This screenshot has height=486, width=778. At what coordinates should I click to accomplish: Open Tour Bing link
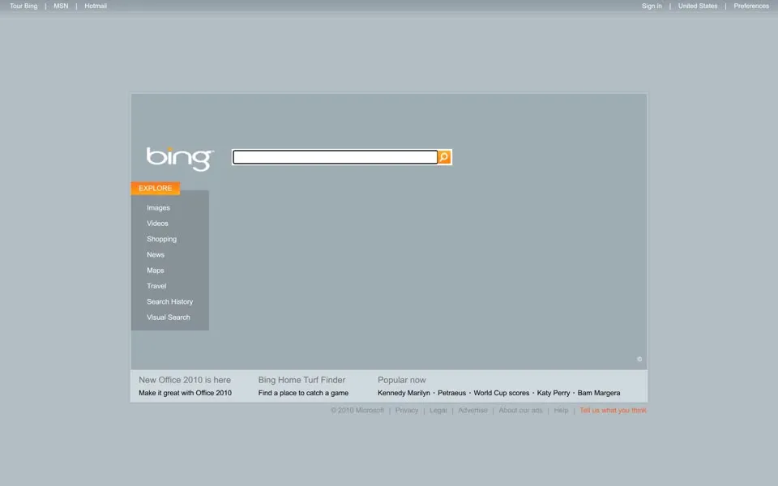click(24, 6)
